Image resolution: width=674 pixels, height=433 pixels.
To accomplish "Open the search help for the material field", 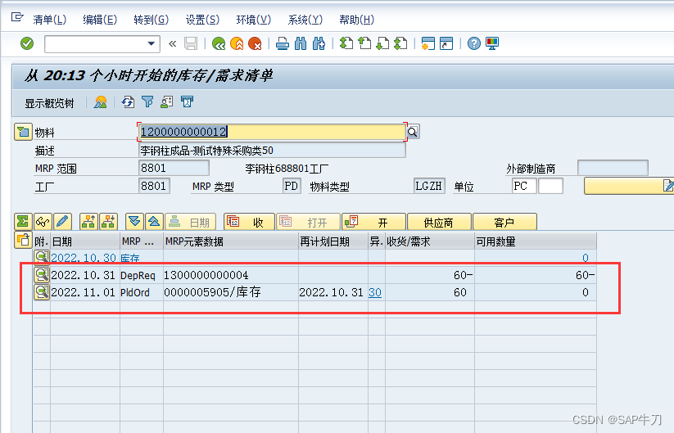I will click(x=413, y=132).
